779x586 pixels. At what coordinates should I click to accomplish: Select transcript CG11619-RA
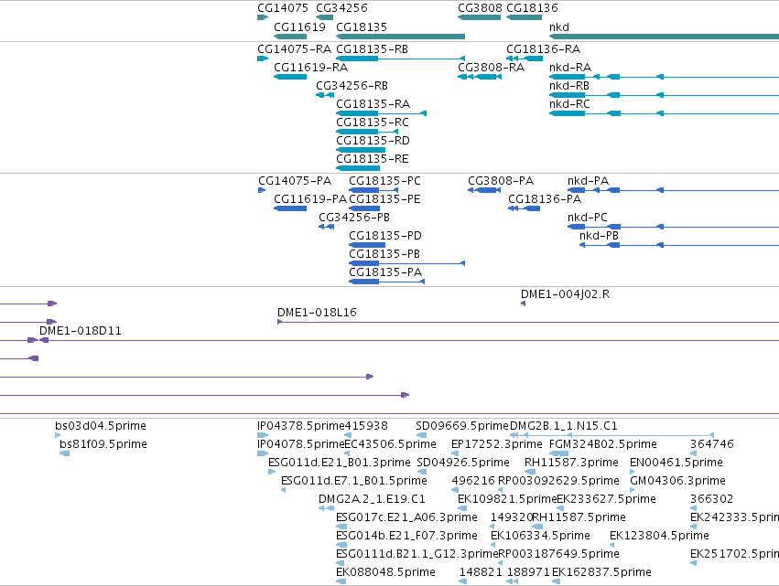tap(290, 77)
